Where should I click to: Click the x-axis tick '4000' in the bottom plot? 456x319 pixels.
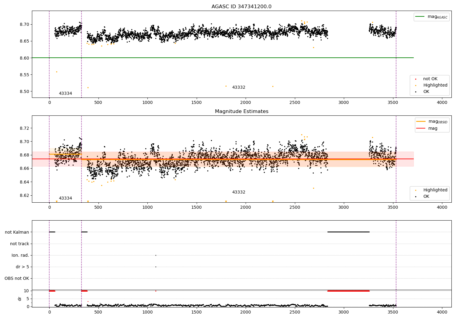[x=442, y=312]
